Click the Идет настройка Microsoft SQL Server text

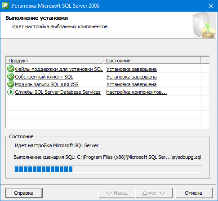coord(57,145)
